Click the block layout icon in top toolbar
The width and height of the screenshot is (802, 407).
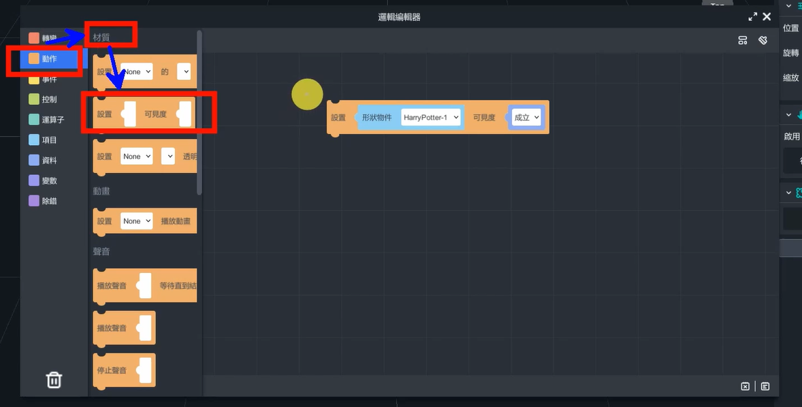[x=743, y=41]
